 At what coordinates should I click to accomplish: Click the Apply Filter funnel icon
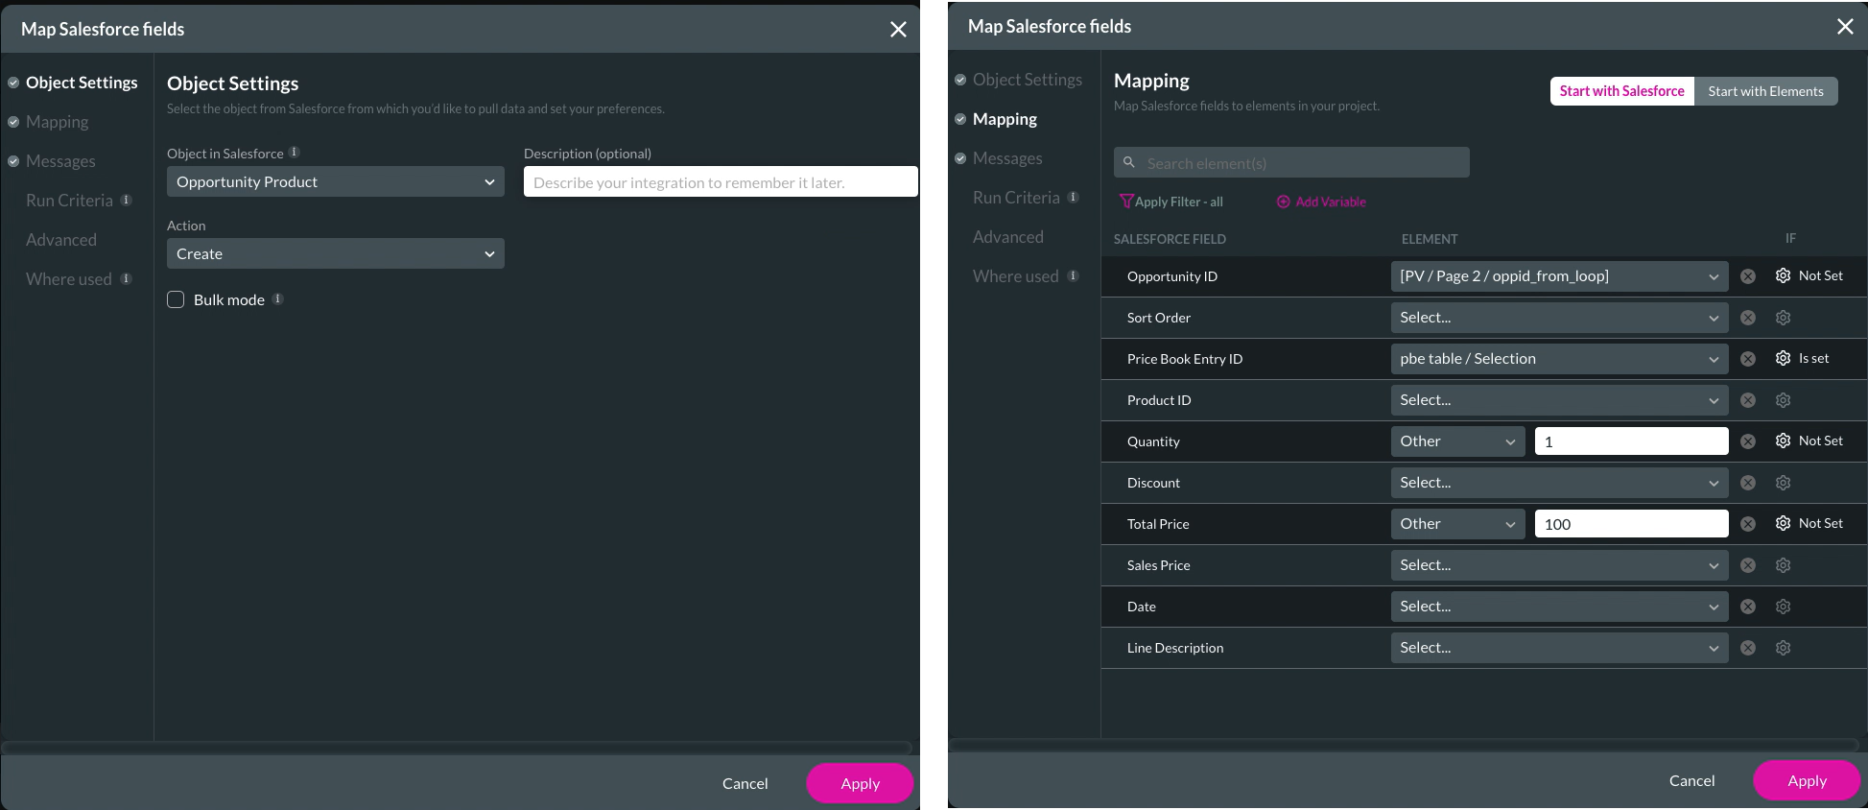(x=1126, y=202)
